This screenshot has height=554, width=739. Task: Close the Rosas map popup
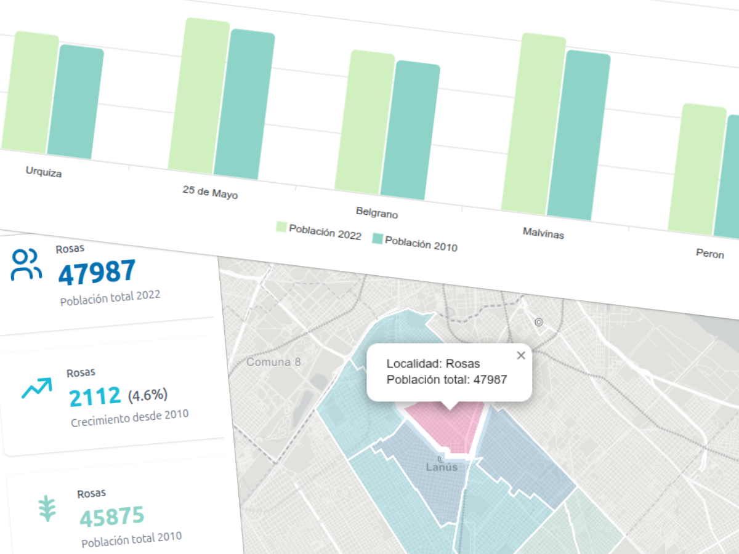521,355
